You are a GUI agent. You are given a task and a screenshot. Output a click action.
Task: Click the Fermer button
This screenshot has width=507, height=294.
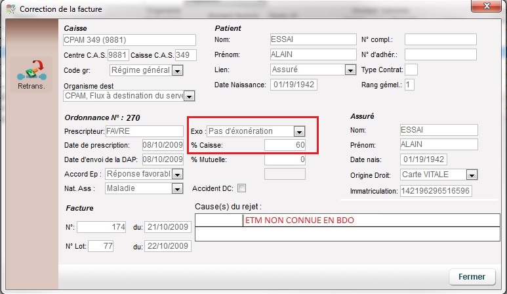pyautogui.click(x=472, y=277)
